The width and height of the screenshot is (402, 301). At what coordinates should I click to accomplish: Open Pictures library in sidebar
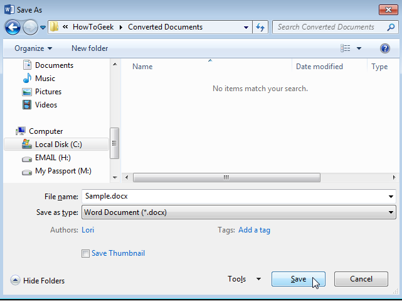click(48, 92)
